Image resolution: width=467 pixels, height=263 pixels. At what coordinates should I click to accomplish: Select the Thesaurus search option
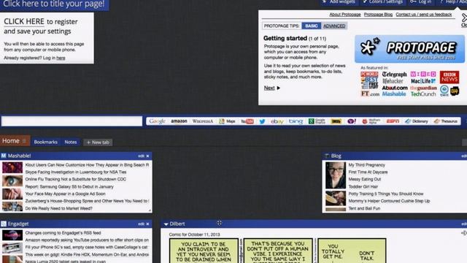click(x=446, y=121)
